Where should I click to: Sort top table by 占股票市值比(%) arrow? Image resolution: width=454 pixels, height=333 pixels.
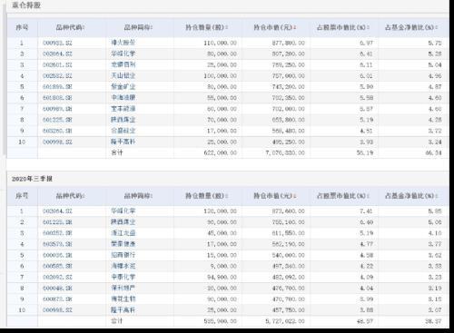[x=369, y=28]
